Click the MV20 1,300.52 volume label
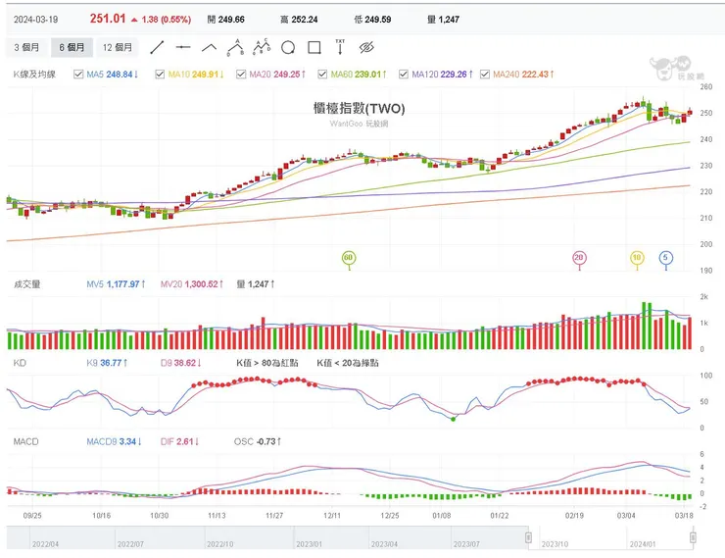This screenshot has width=725, height=558. tap(192, 284)
